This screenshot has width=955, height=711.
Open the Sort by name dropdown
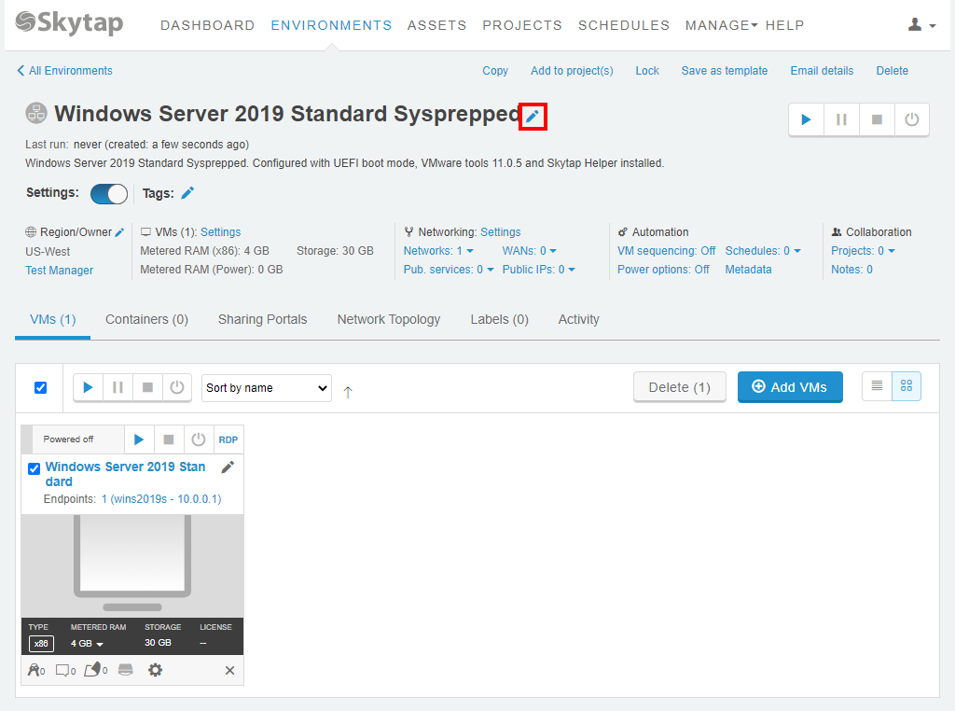[x=267, y=388]
